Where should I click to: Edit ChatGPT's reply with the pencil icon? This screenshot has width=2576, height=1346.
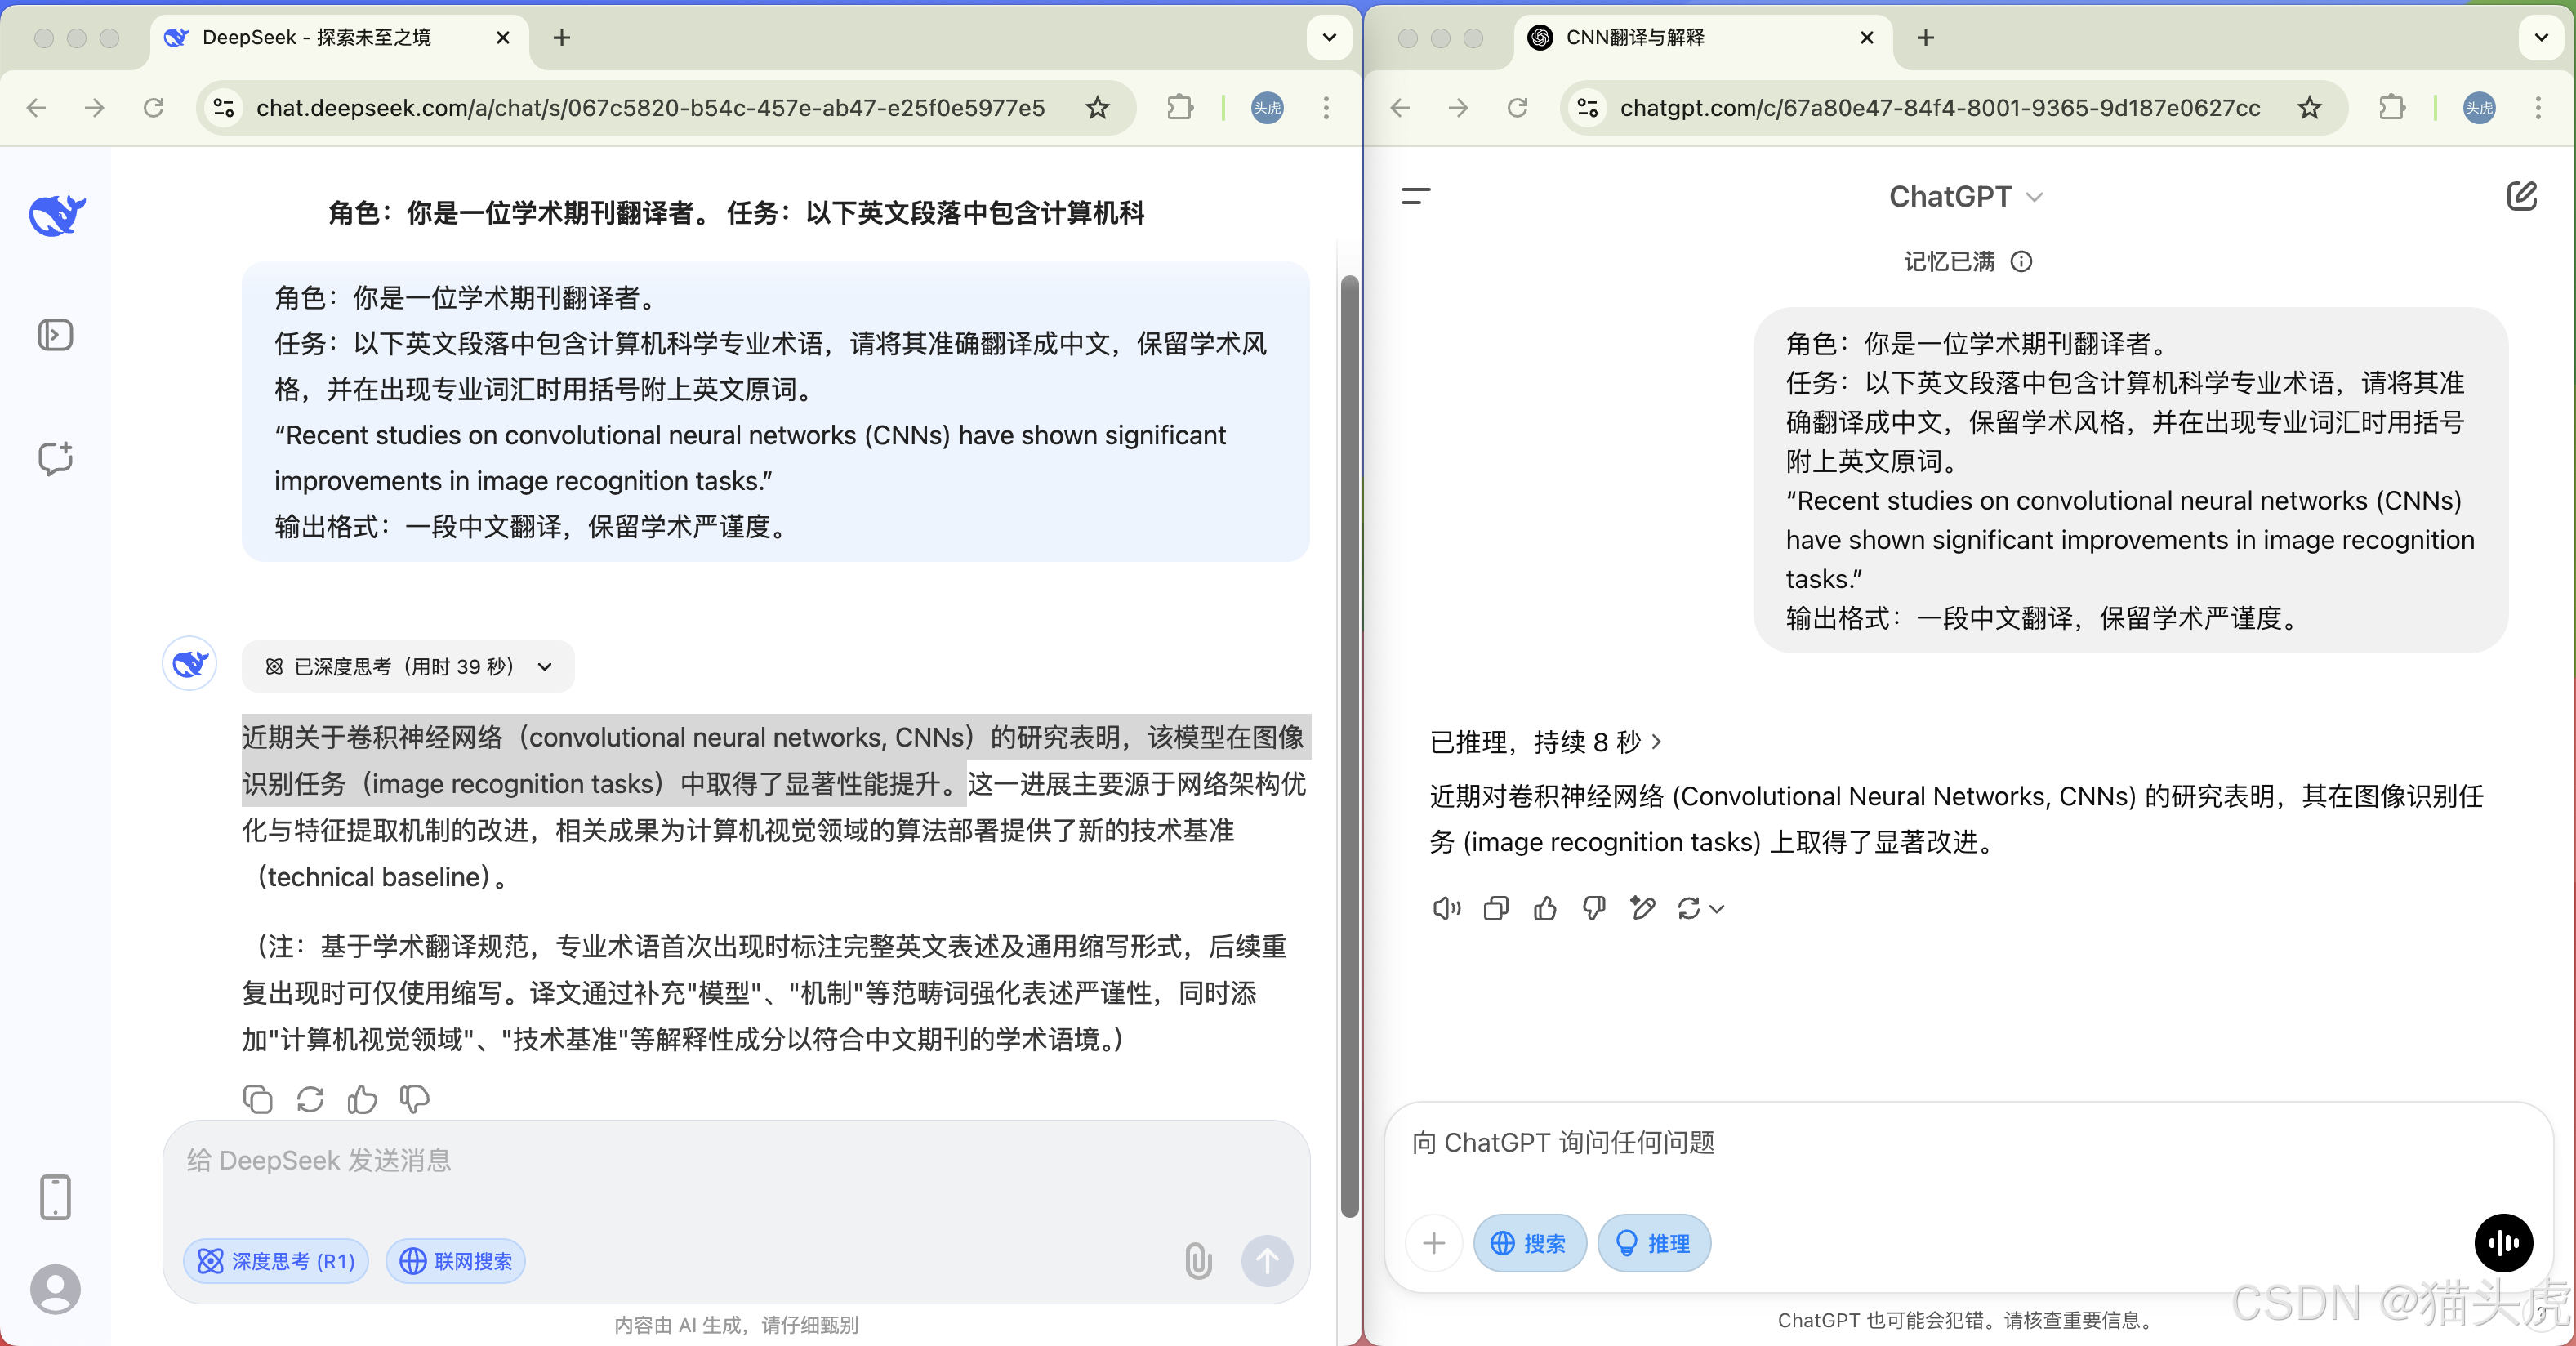pos(1642,908)
